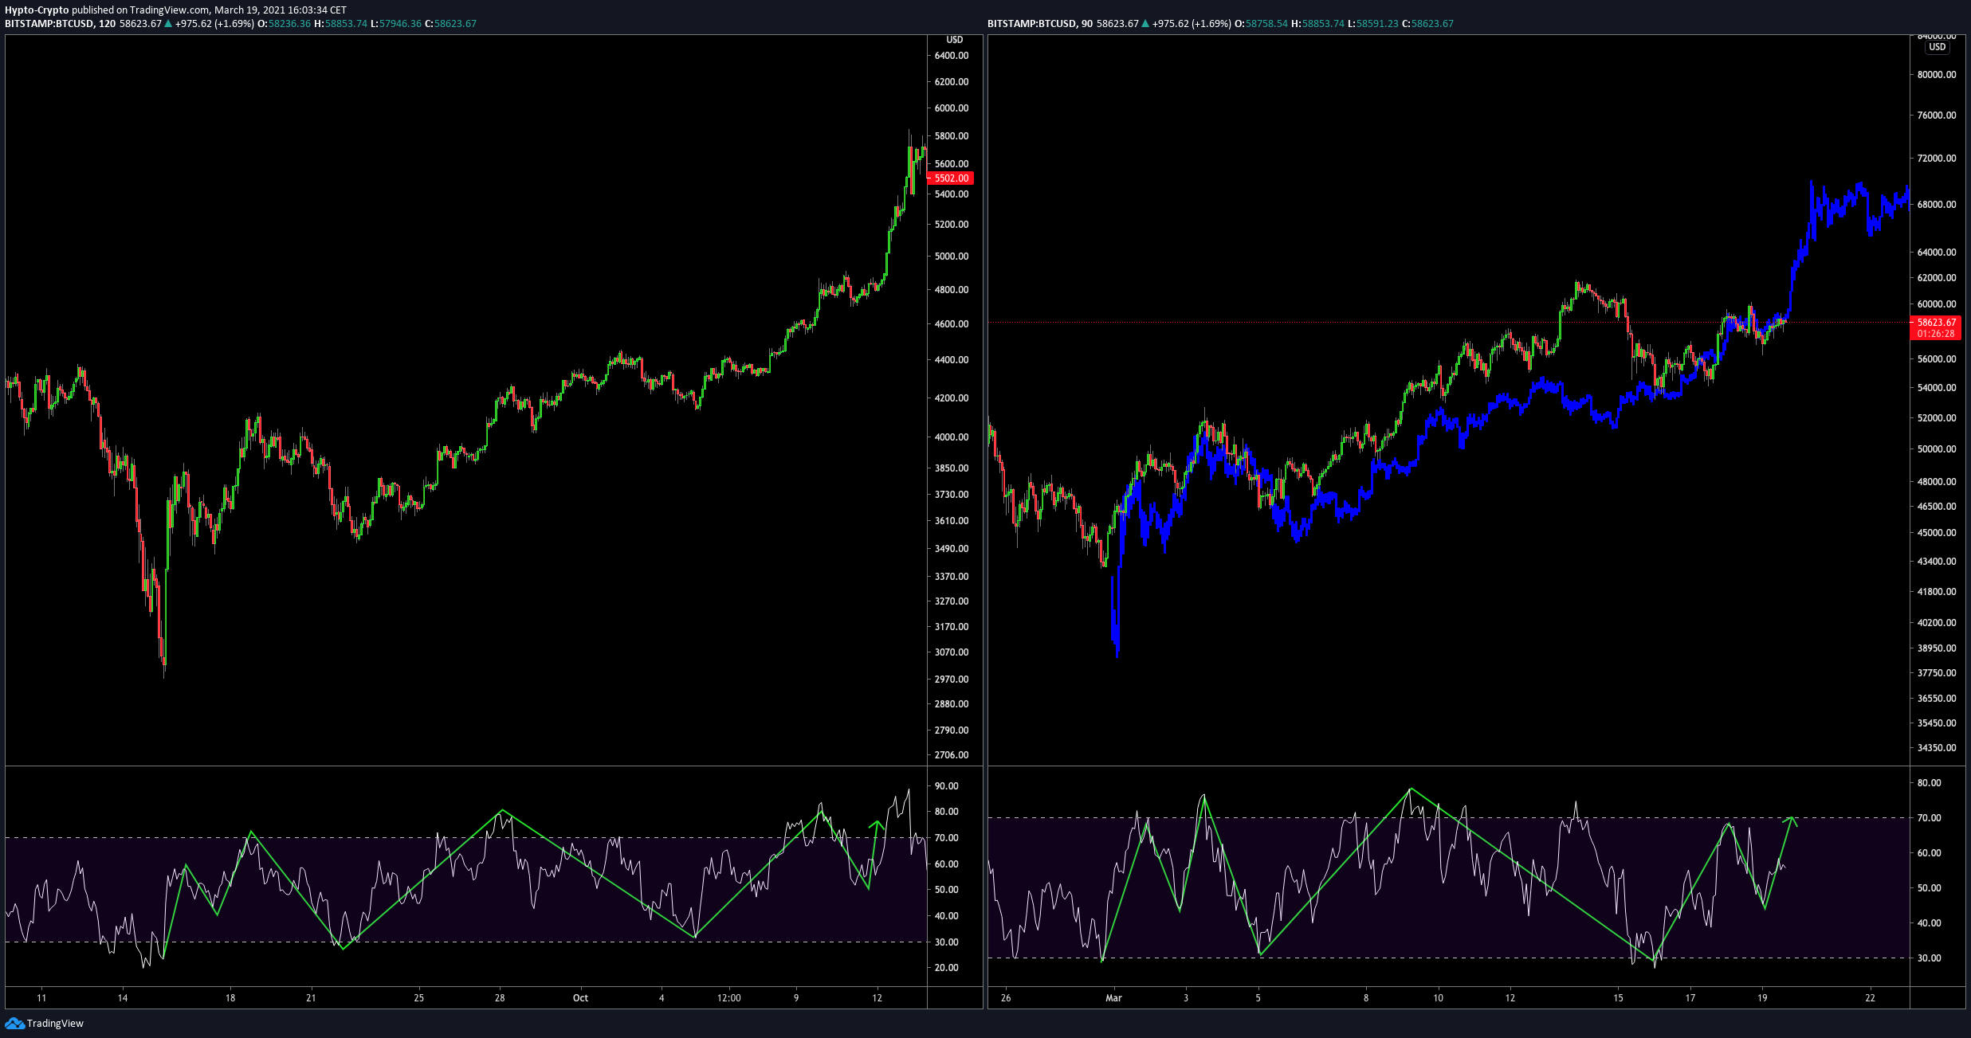
Task: Select the BITSTAMP:BTCUSD, 120 symbol label
Action: pyautogui.click(x=61, y=24)
